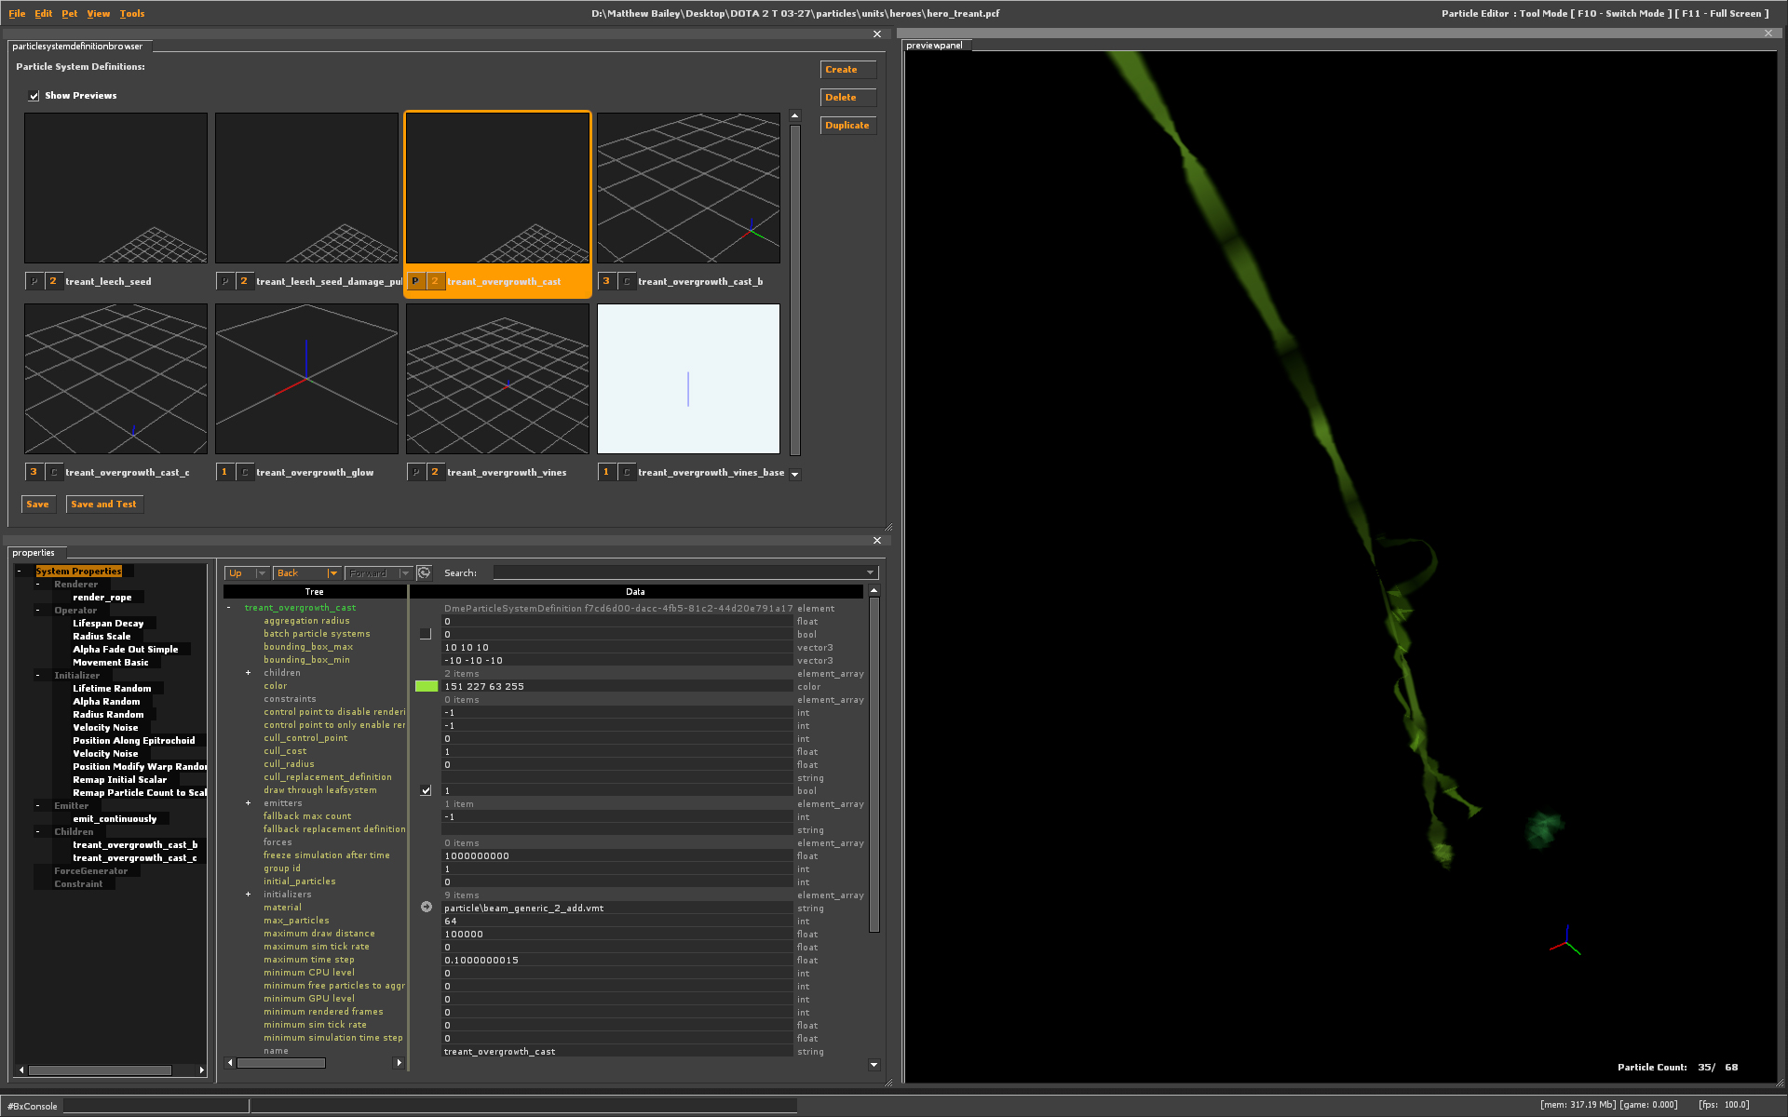Click the scroll-down arrow of the definitions list

click(795, 474)
